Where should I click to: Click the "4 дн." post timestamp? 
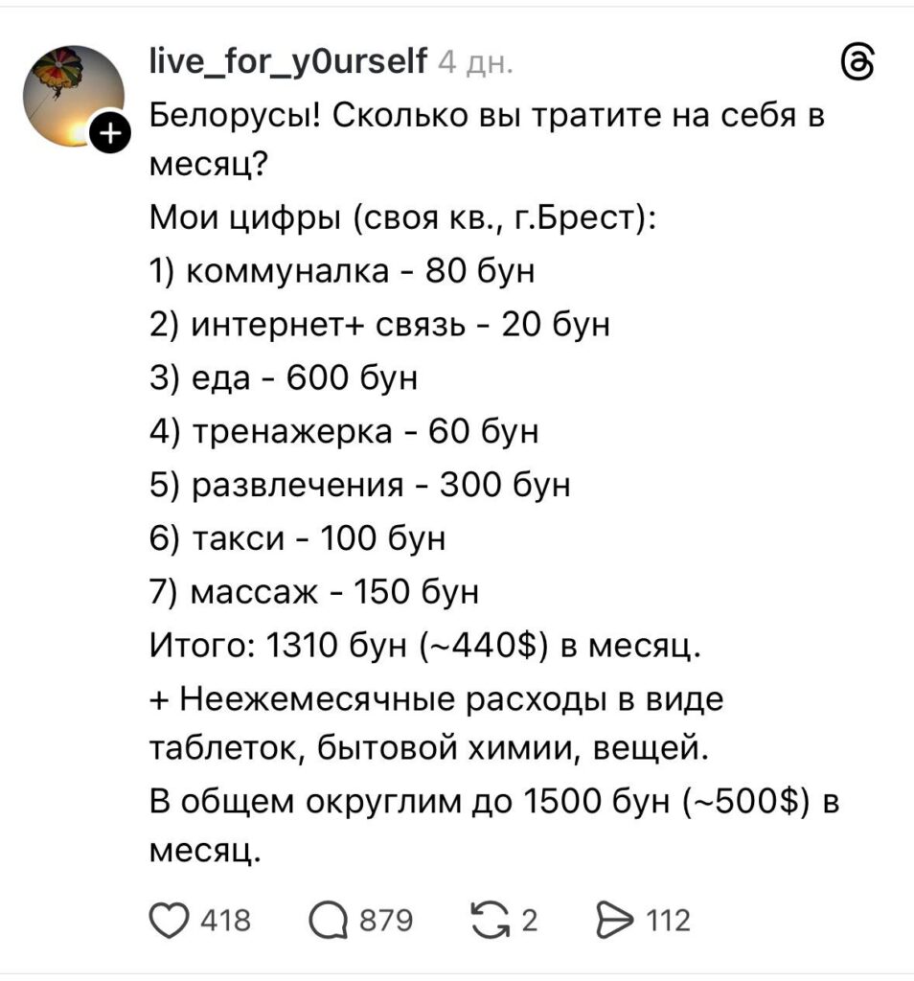[x=475, y=64]
